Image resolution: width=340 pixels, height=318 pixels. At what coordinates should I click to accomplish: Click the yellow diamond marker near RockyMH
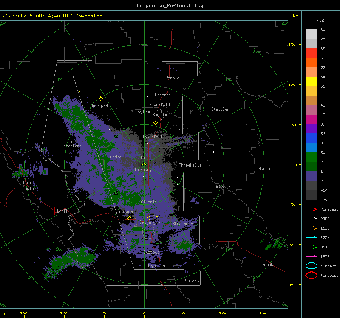tap(101, 99)
